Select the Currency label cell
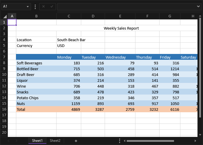Viewport: 203px width, 145px height. click(x=36, y=46)
